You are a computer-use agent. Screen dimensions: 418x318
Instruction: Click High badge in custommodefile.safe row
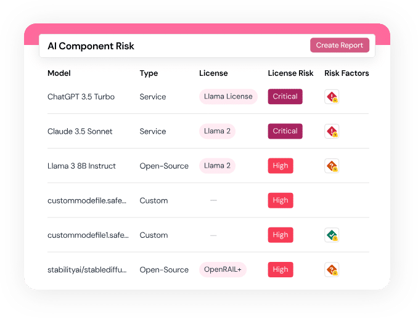(281, 200)
